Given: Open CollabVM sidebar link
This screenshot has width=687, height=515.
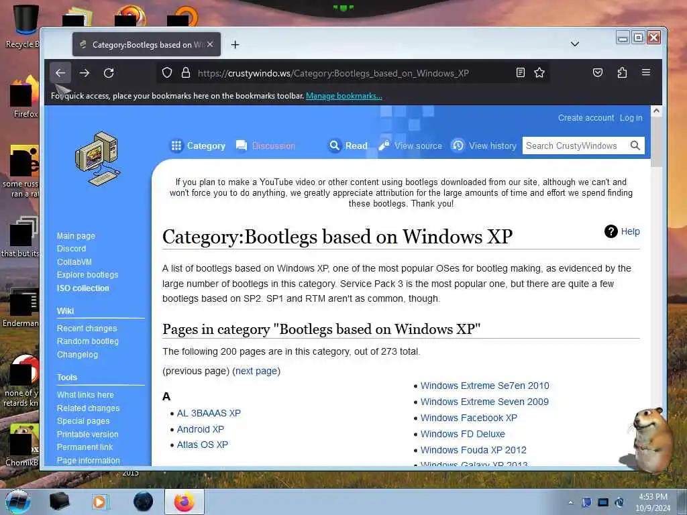Looking at the screenshot, I should 74,262.
